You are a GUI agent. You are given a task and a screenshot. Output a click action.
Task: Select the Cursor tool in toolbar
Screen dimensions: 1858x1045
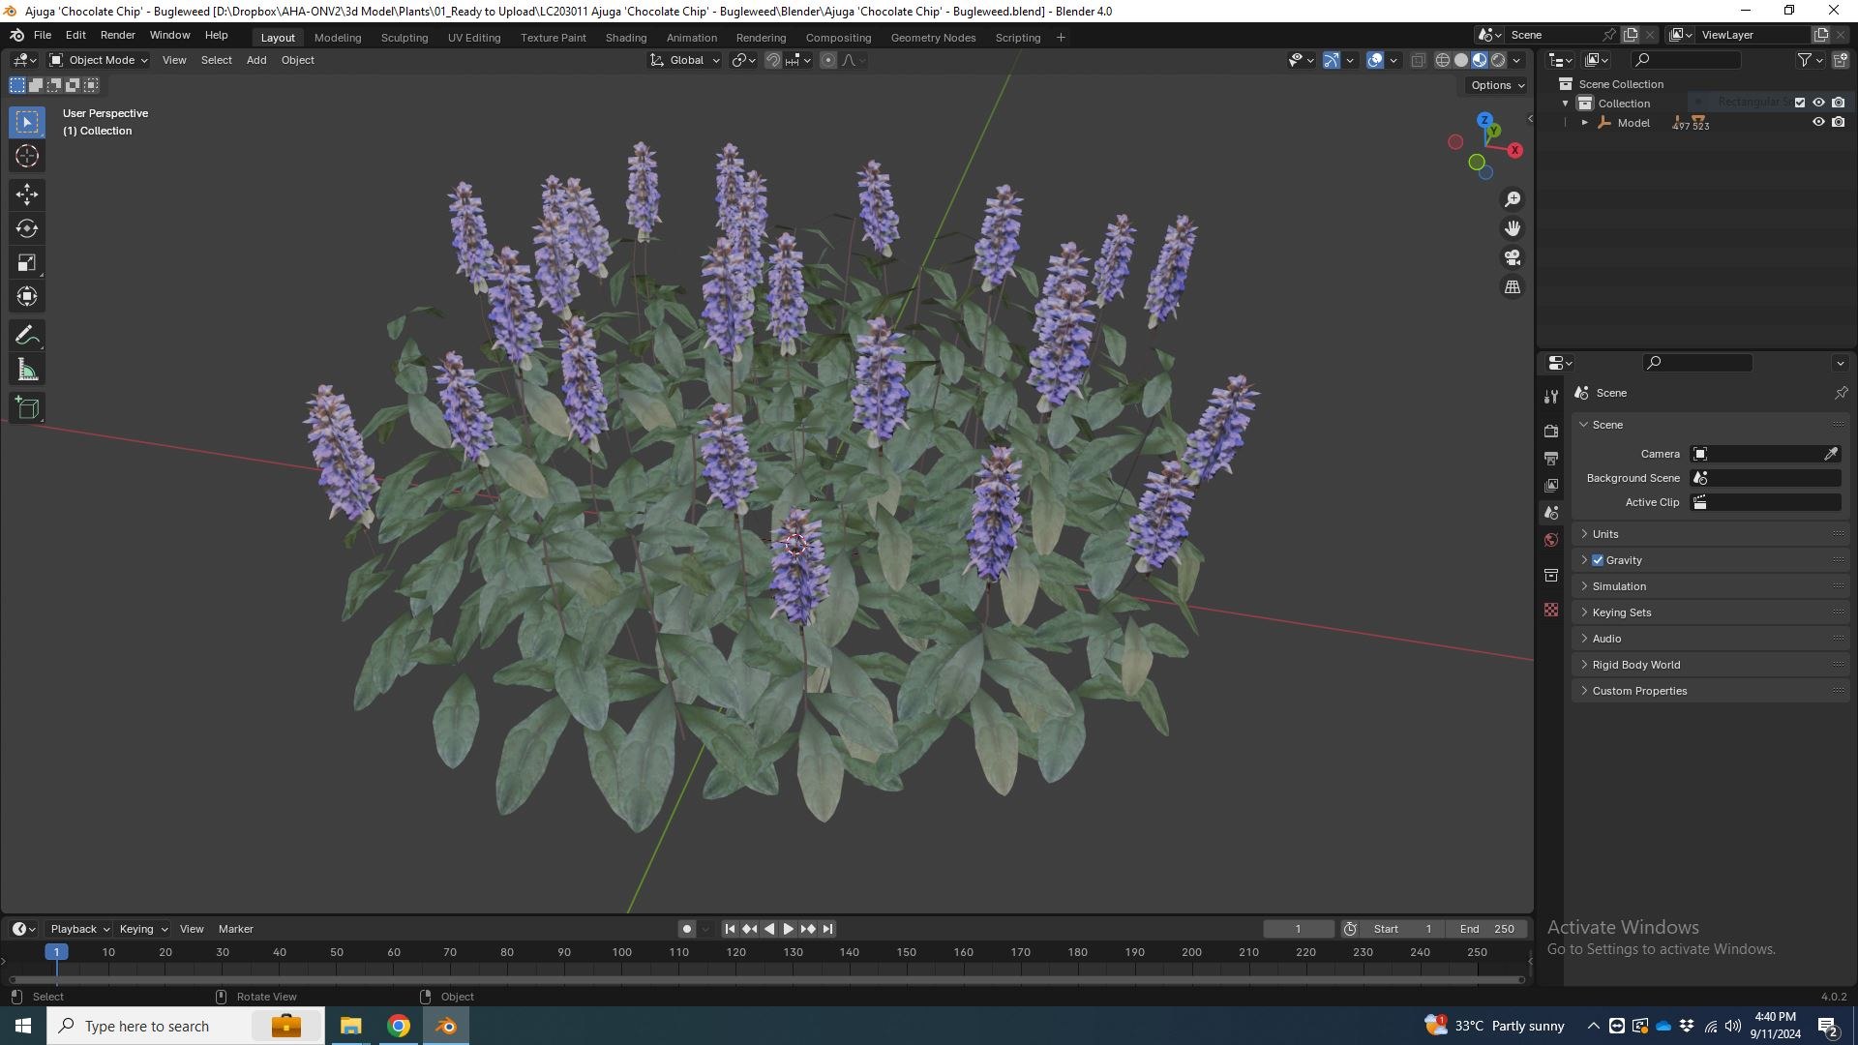[x=27, y=156]
